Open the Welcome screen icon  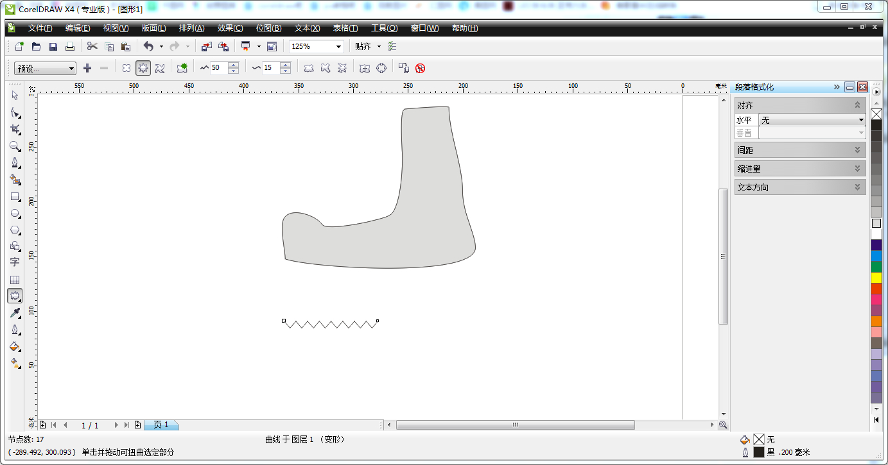(x=272, y=46)
